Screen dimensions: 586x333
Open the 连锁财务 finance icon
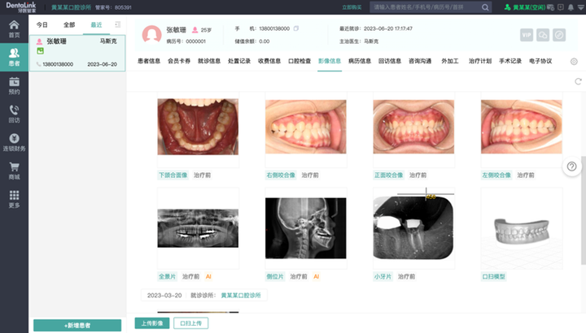click(x=14, y=142)
